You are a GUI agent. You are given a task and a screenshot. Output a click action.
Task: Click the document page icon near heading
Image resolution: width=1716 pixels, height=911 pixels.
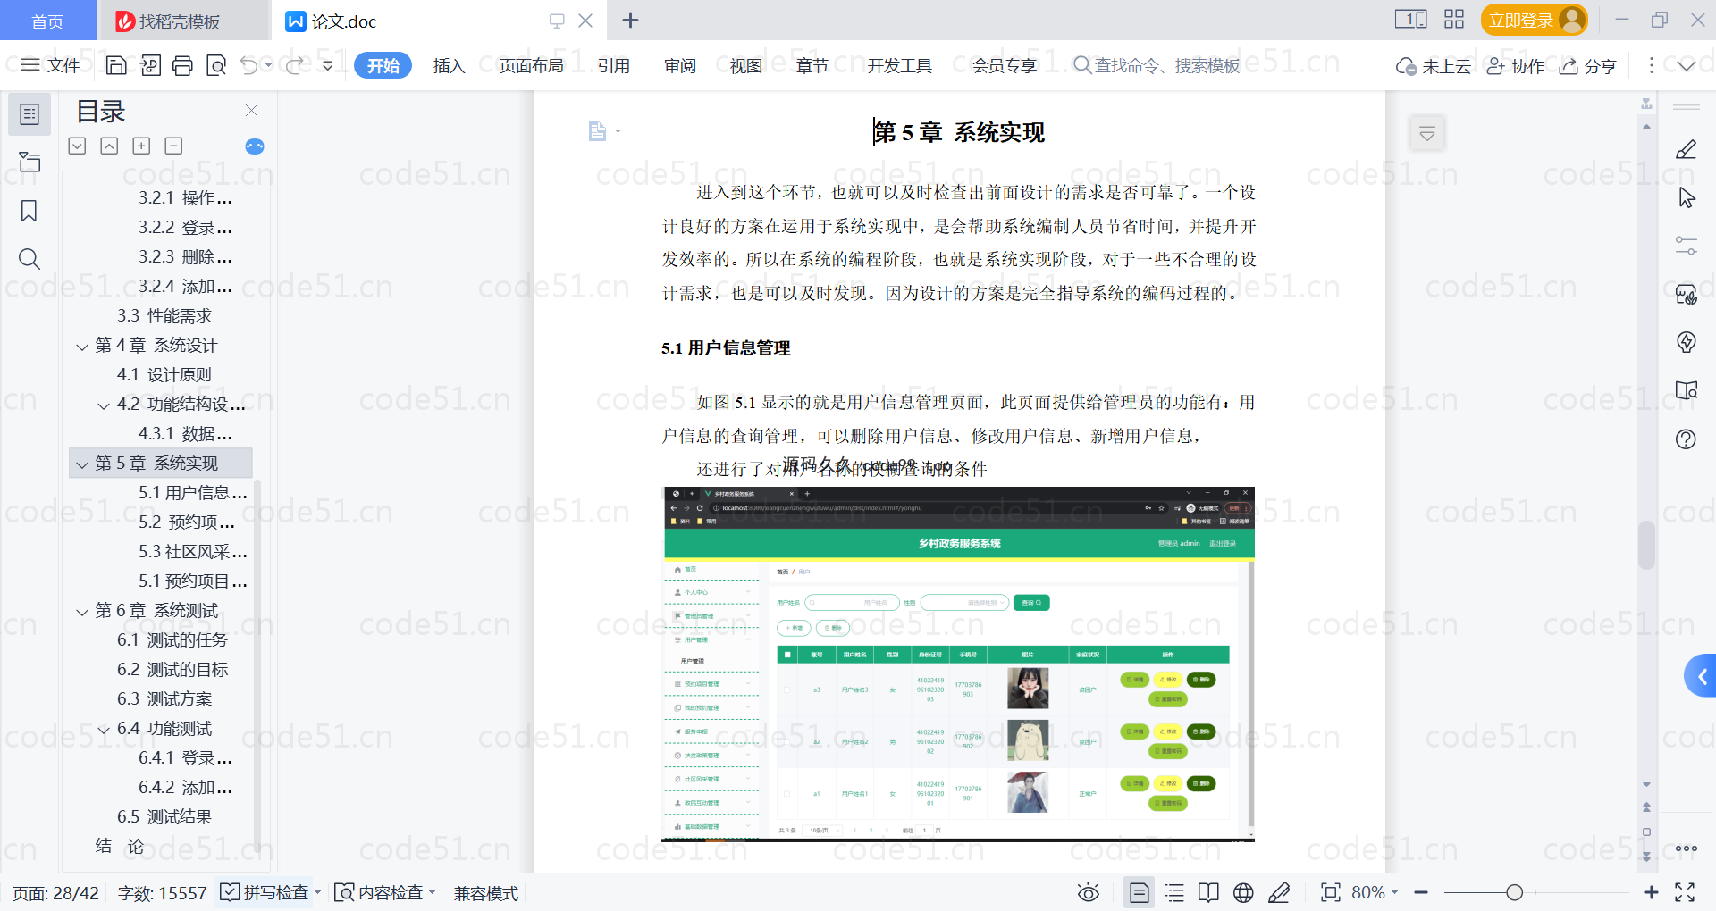[597, 131]
